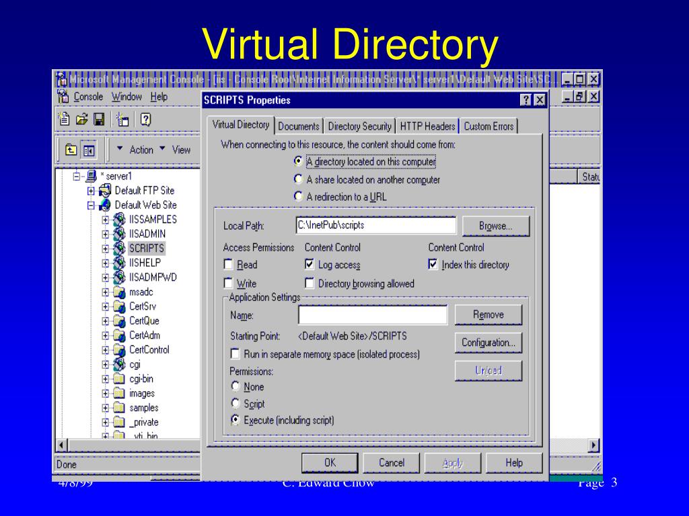Image resolution: width=689 pixels, height=516 pixels.
Task: Click the IISSAMPLES virtual directory icon
Action: click(x=119, y=220)
